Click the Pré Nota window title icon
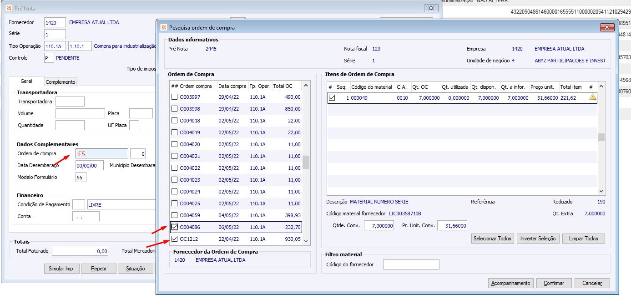Image resolution: width=631 pixels, height=300 pixels. pos(9,8)
